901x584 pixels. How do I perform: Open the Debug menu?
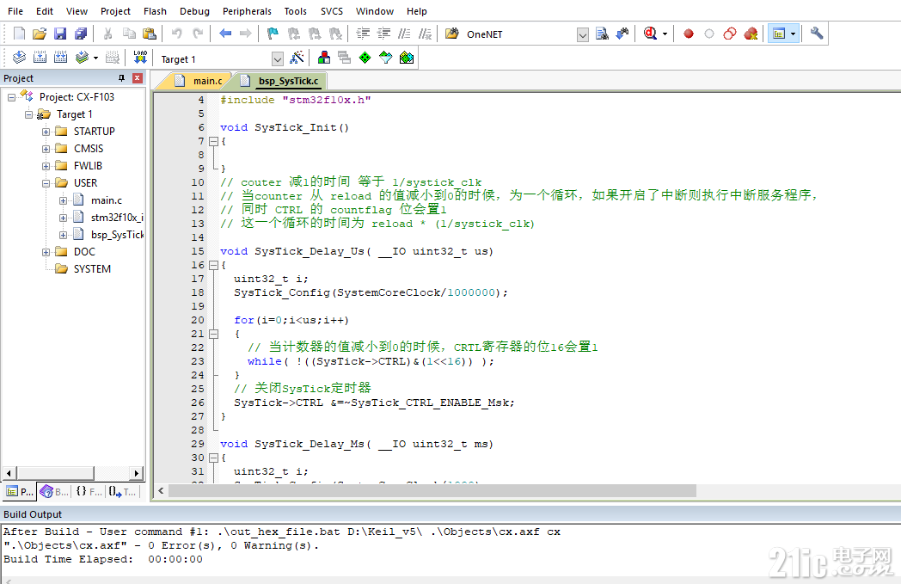(x=195, y=11)
